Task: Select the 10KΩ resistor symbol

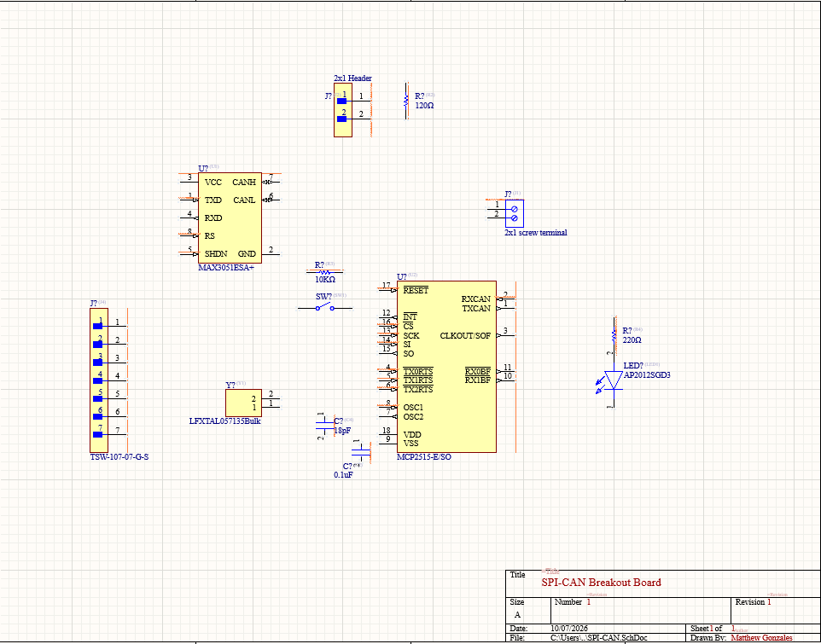Action: (324, 272)
